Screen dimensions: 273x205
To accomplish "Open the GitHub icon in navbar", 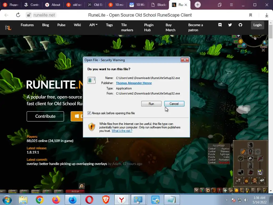I will click(x=240, y=25).
